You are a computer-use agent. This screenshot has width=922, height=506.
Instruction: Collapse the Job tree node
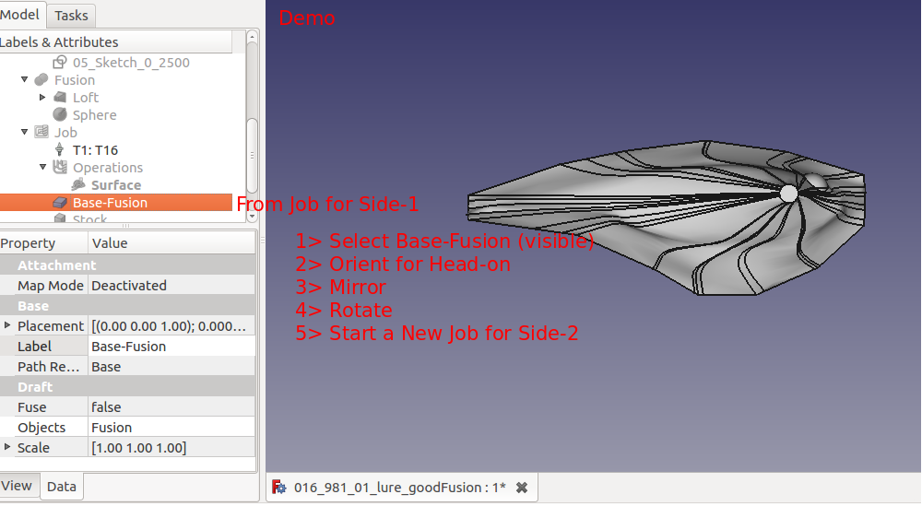(25, 133)
